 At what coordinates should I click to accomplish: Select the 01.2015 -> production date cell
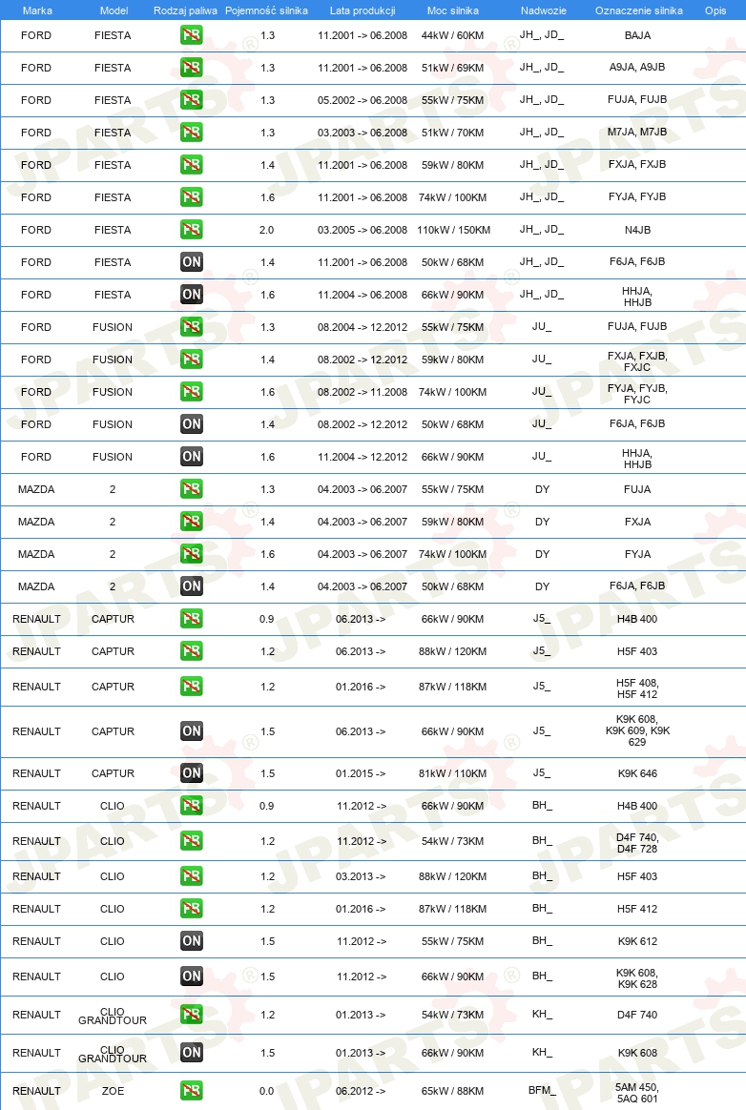pyautogui.click(x=361, y=773)
